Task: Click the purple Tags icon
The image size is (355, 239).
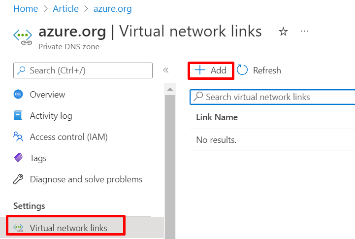Action: pyautogui.click(x=18, y=158)
